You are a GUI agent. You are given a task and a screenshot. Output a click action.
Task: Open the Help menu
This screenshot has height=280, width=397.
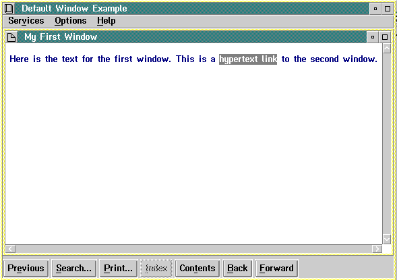(106, 21)
